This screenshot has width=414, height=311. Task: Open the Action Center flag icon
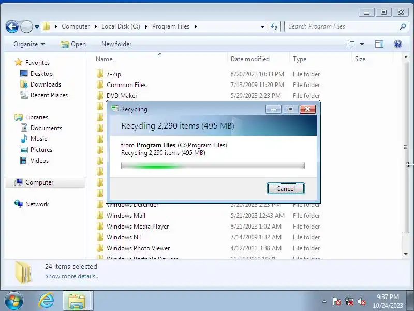[x=336, y=301]
